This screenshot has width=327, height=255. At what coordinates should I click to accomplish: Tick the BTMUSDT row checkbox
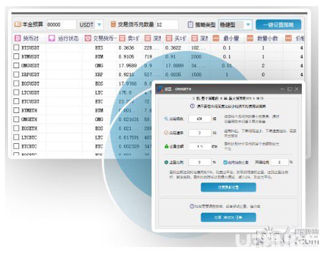tap(17, 57)
